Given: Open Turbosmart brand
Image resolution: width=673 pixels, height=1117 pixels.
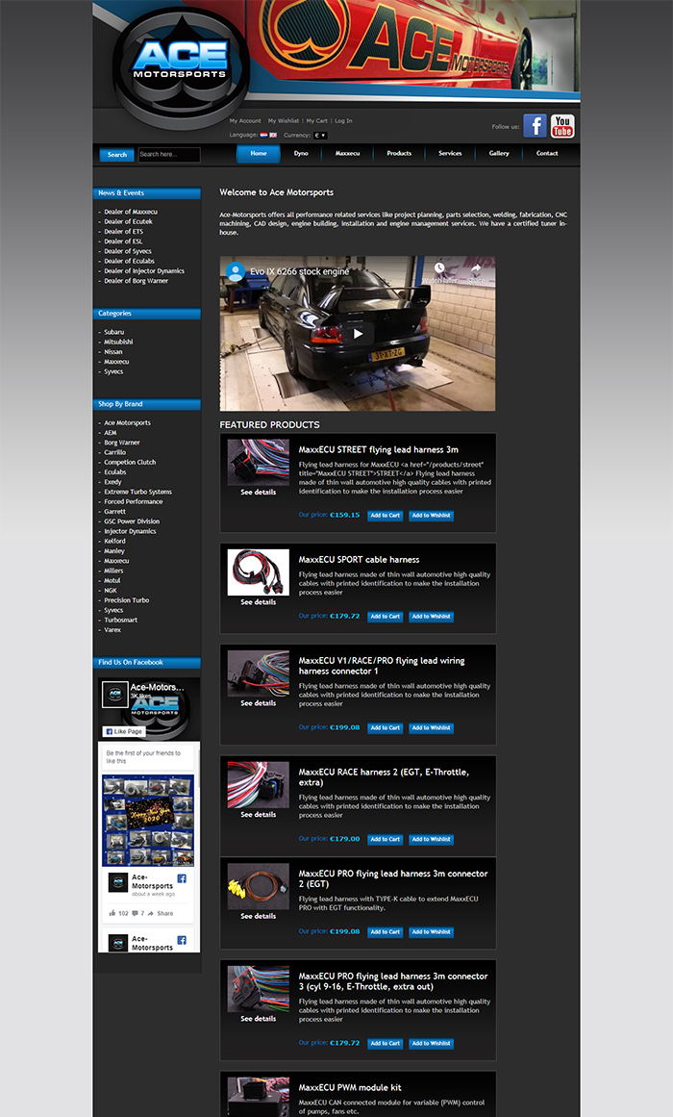Looking at the screenshot, I should pos(121,620).
